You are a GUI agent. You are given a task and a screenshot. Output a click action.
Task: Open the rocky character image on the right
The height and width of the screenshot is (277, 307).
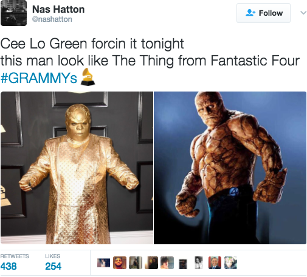(x=230, y=168)
